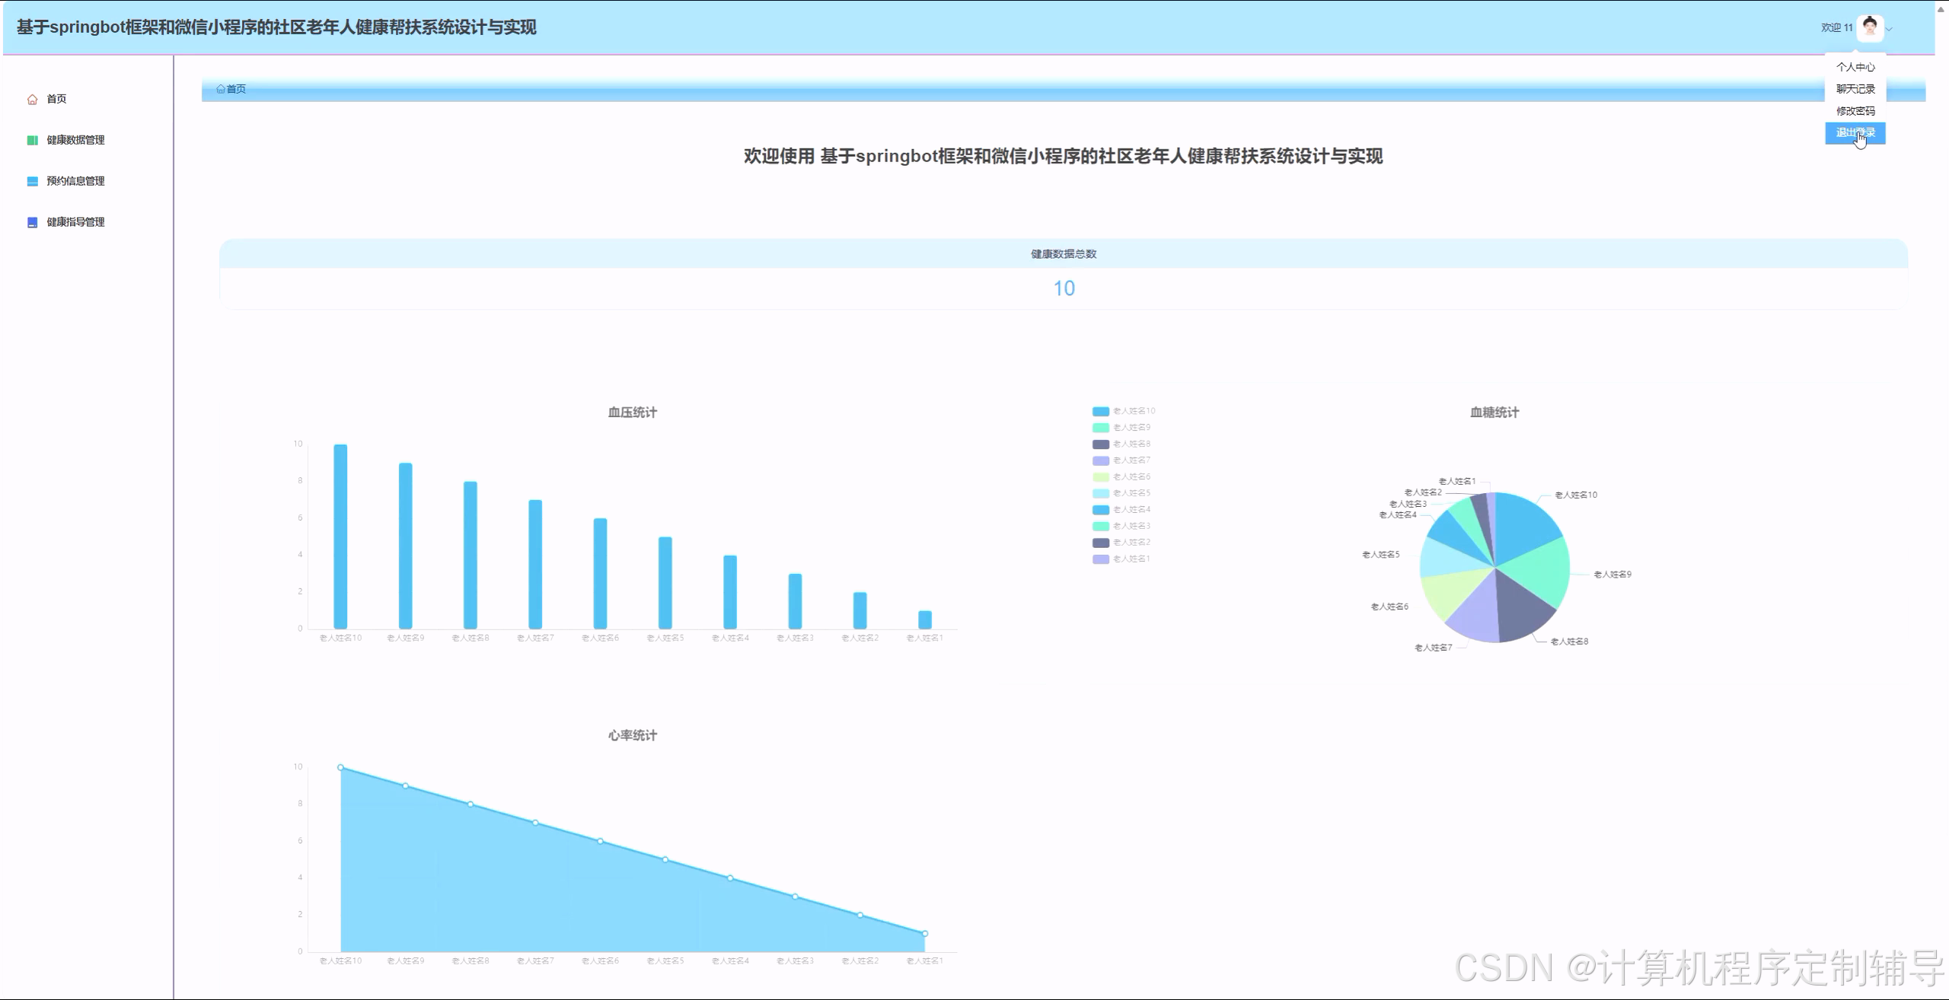Click the 健康数据管理 sidebar icon
Image resolution: width=1949 pixels, height=1000 pixels.
(x=31, y=140)
